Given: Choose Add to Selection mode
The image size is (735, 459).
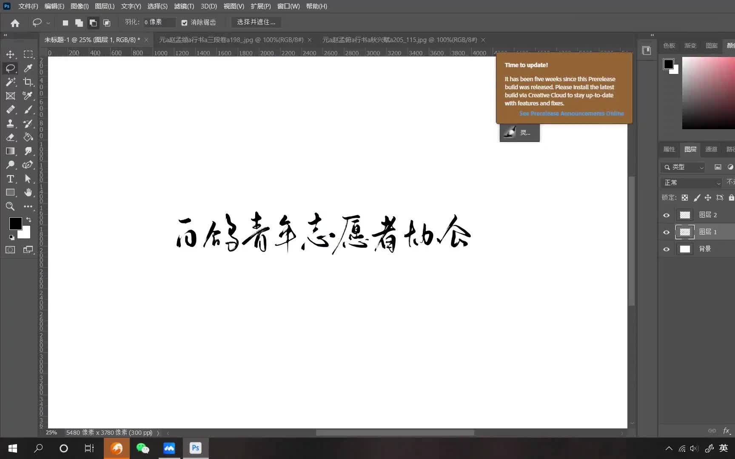Looking at the screenshot, I should click(x=79, y=23).
